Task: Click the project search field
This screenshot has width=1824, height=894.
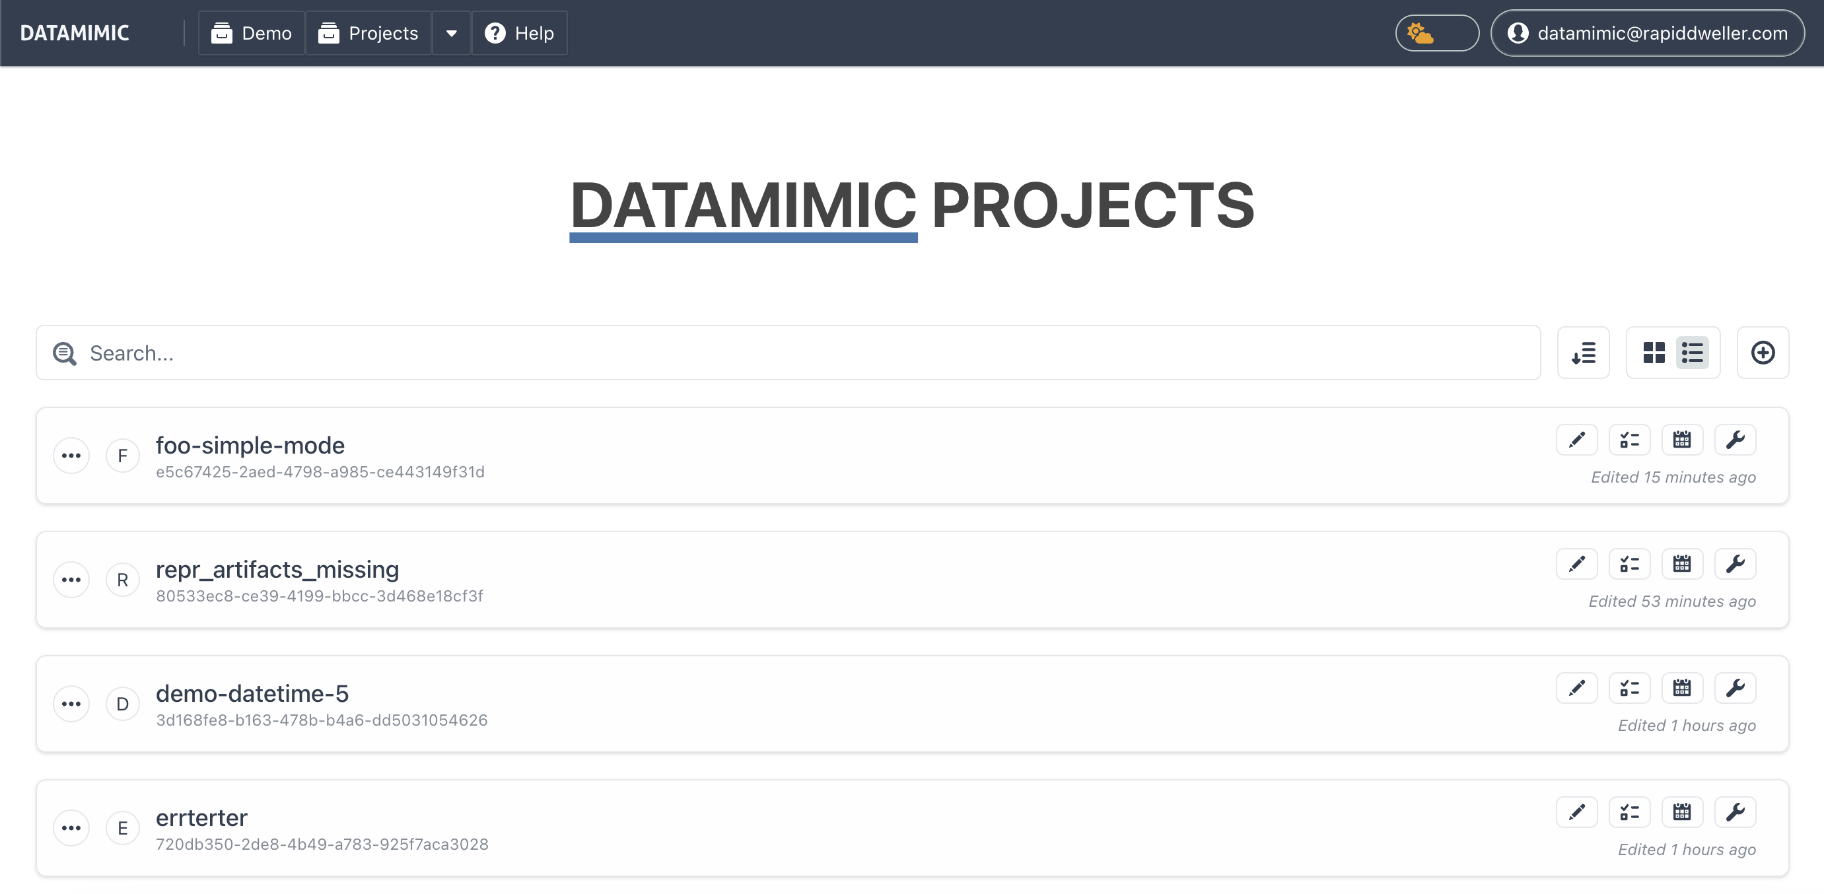Action: click(x=787, y=353)
